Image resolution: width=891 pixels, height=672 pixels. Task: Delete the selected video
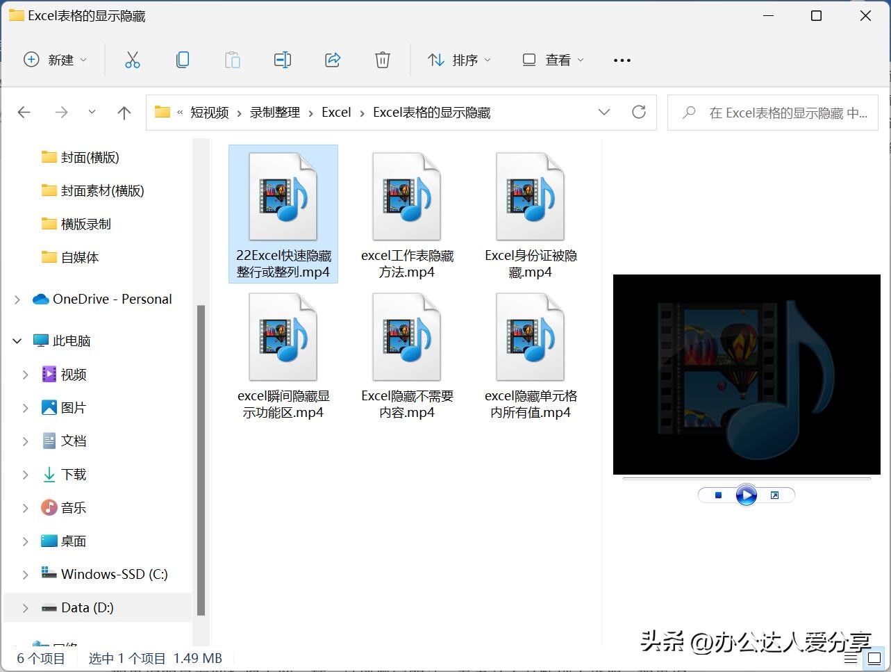tap(383, 60)
